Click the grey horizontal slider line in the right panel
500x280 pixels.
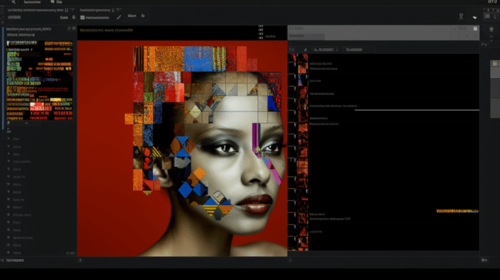pyautogui.click(x=417, y=110)
